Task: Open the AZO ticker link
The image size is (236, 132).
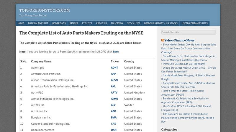Action: click(x=113, y=111)
